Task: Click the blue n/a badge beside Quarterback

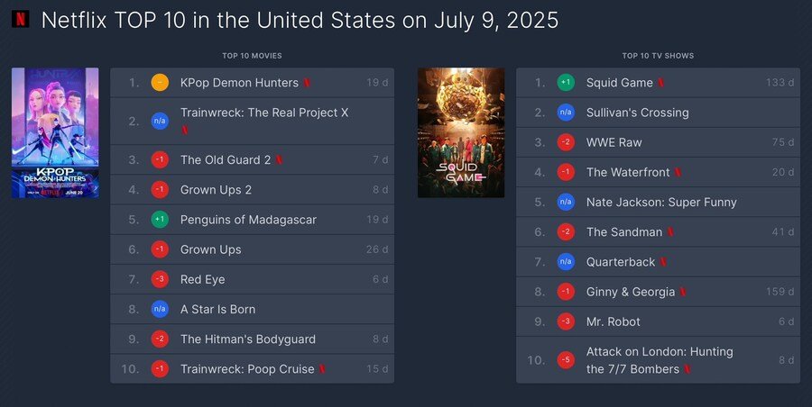Action: pyautogui.click(x=566, y=262)
